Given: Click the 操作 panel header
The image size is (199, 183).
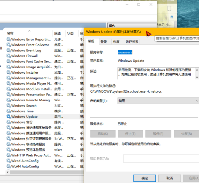Looking at the screenshot, I should point(132,26).
